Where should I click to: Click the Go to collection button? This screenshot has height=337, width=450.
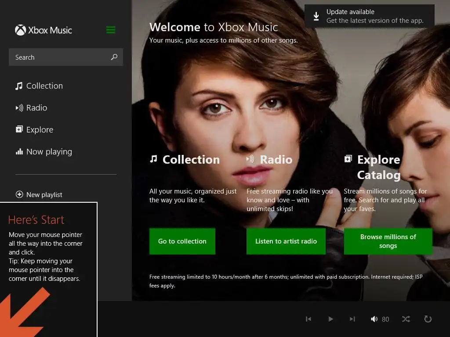(x=182, y=241)
